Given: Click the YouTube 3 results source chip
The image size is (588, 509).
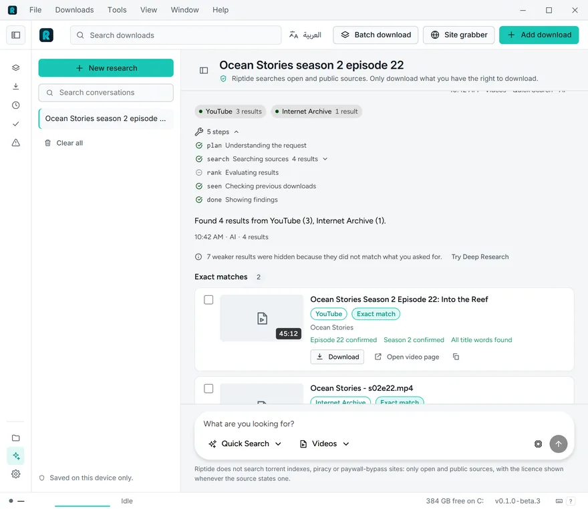Looking at the screenshot, I should 230,112.
